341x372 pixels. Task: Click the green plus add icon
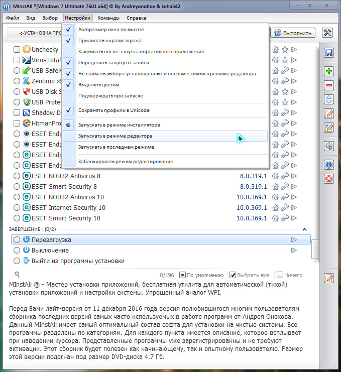[329, 71]
